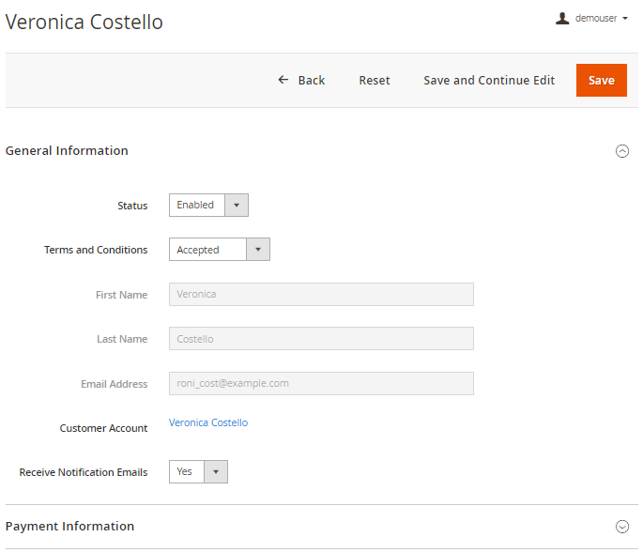
Task: Click the demouser account avatar icon
Action: 562,18
